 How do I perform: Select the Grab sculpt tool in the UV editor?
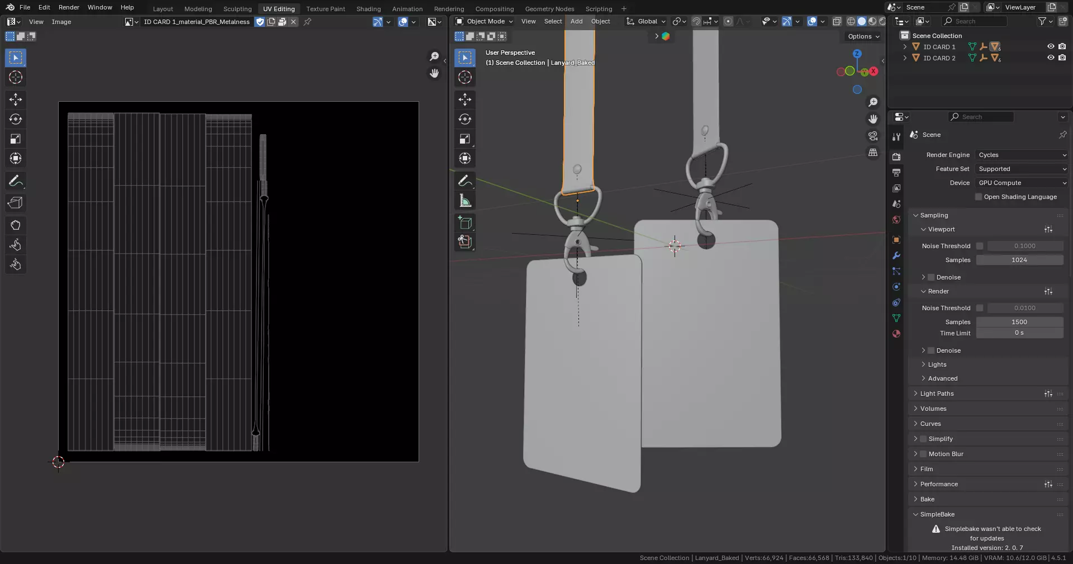click(16, 225)
